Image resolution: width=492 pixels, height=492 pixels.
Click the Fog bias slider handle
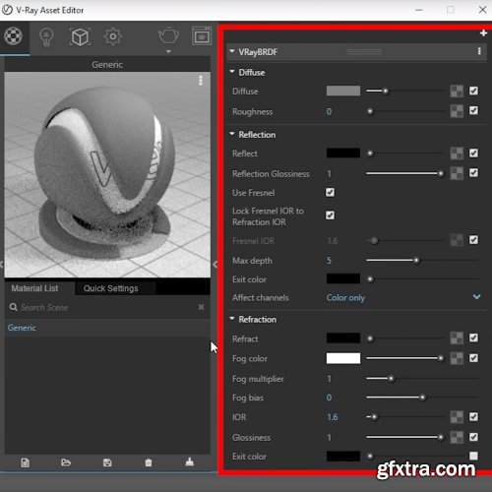click(423, 398)
